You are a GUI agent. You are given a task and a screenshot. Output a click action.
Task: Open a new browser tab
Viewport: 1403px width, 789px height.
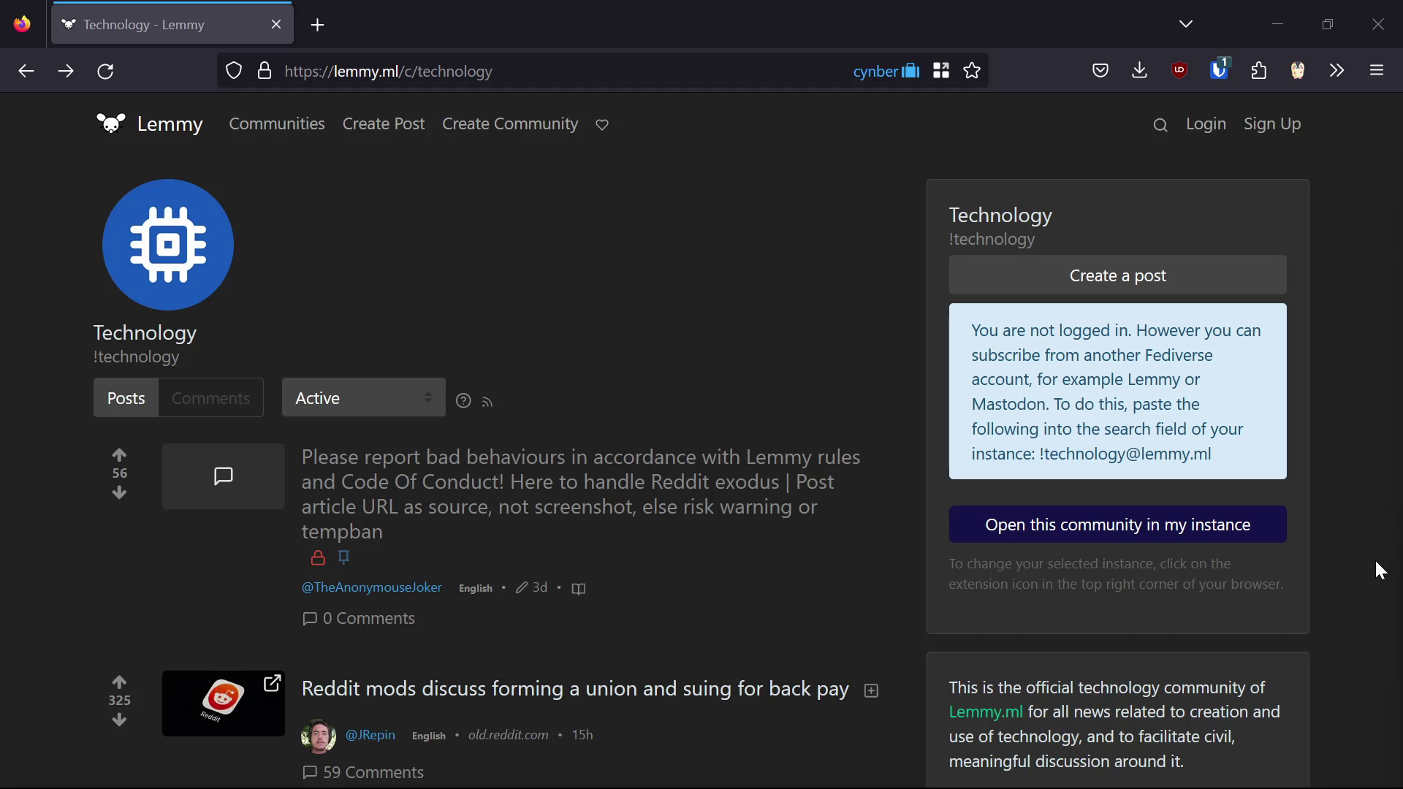[317, 25]
